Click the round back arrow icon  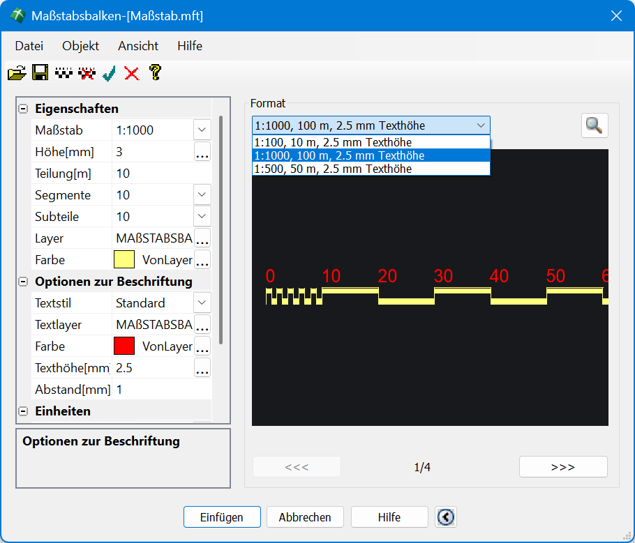tap(446, 517)
